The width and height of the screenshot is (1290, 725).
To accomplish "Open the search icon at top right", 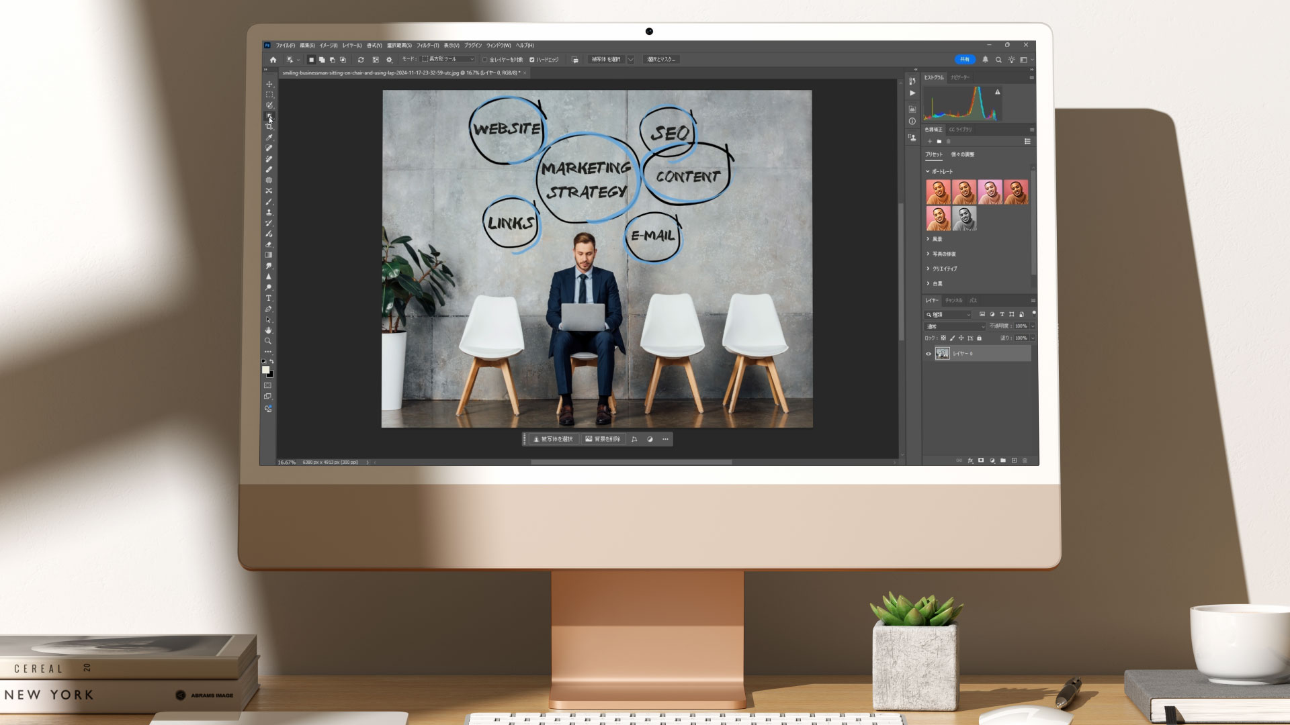I will pos(998,60).
